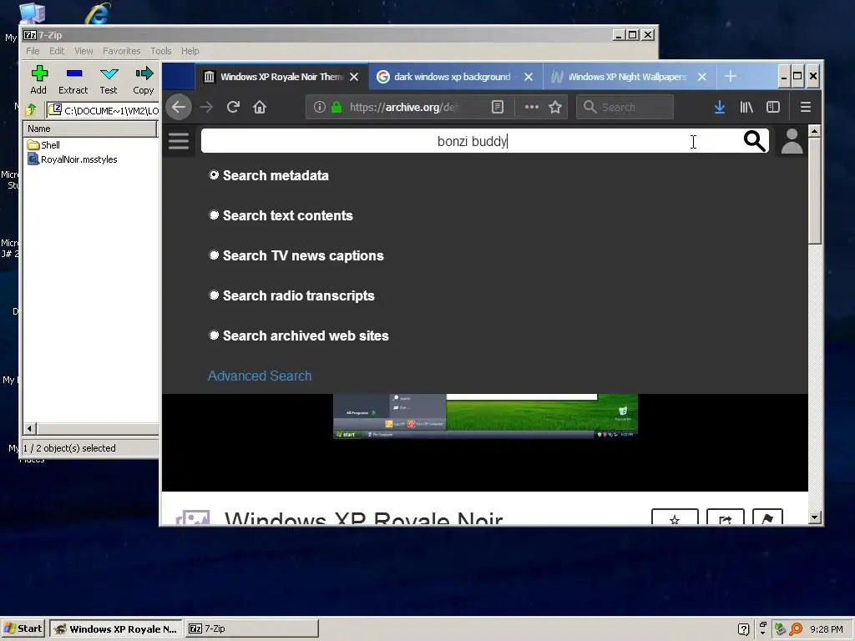
Task: Select the RoyalNoir.msstyles file
Action: [x=73, y=159]
